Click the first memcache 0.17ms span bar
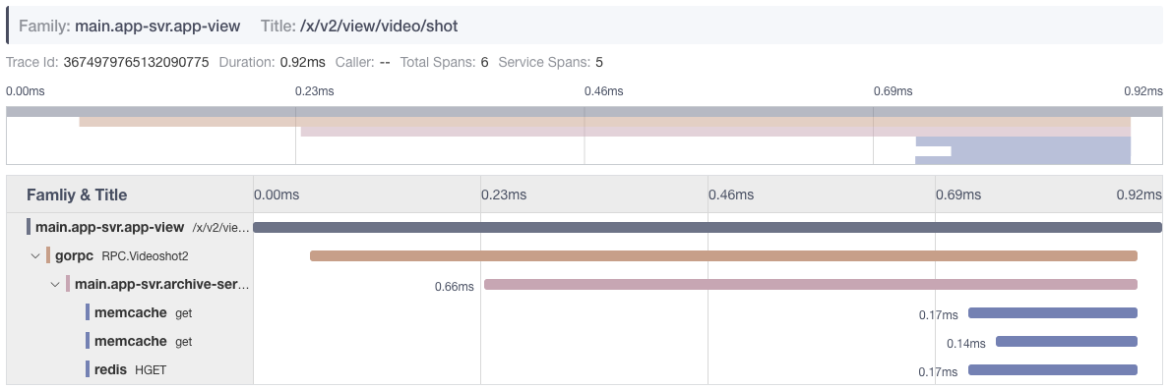Viewport: 1171px width, 389px height. 1052,313
